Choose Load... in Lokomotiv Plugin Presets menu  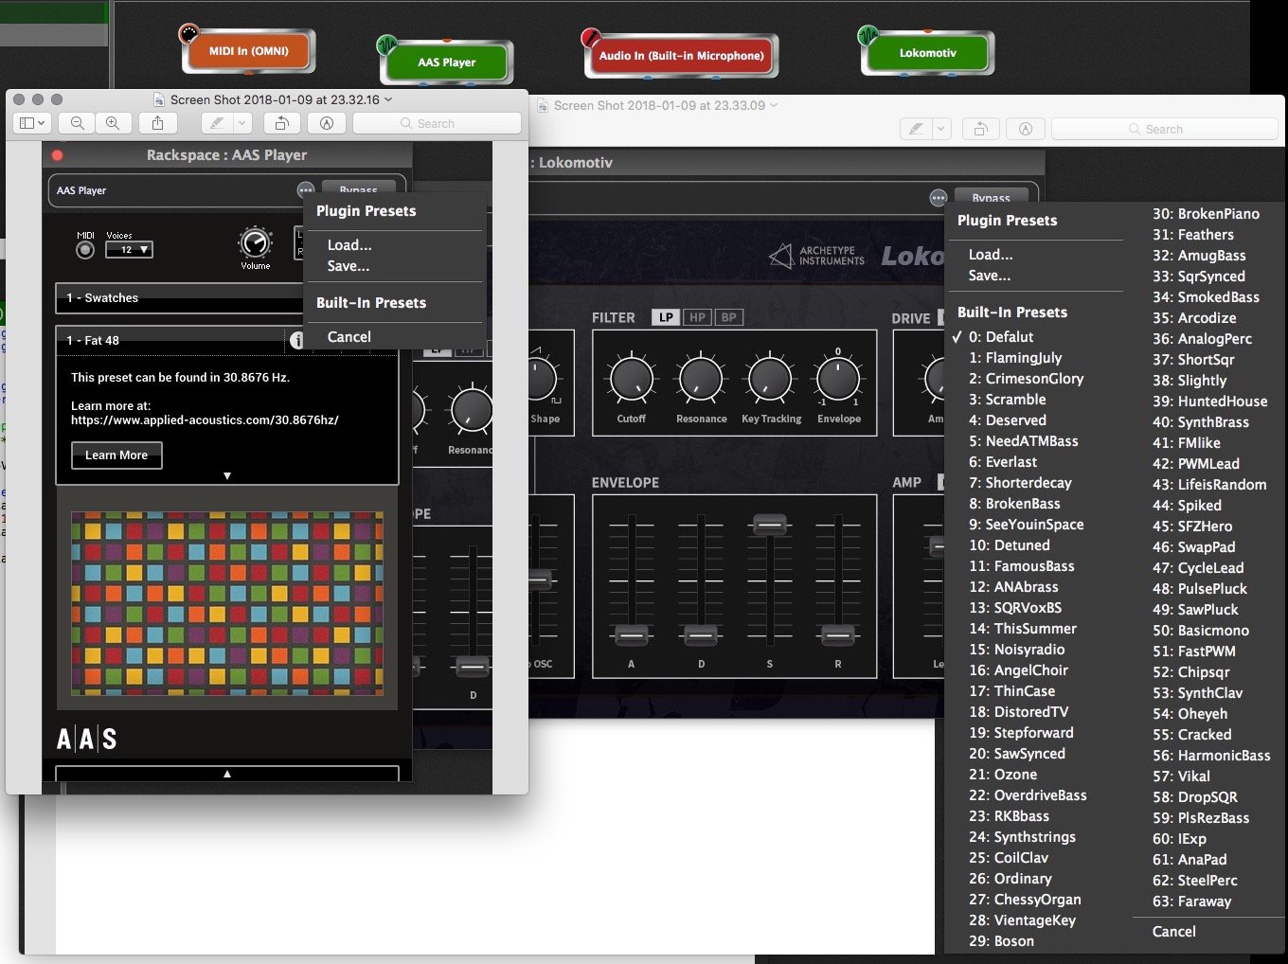(x=991, y=255)
